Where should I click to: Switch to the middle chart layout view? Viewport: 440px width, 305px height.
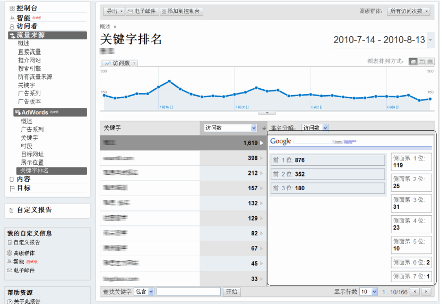pyautogui.click(x=421, y=62)
